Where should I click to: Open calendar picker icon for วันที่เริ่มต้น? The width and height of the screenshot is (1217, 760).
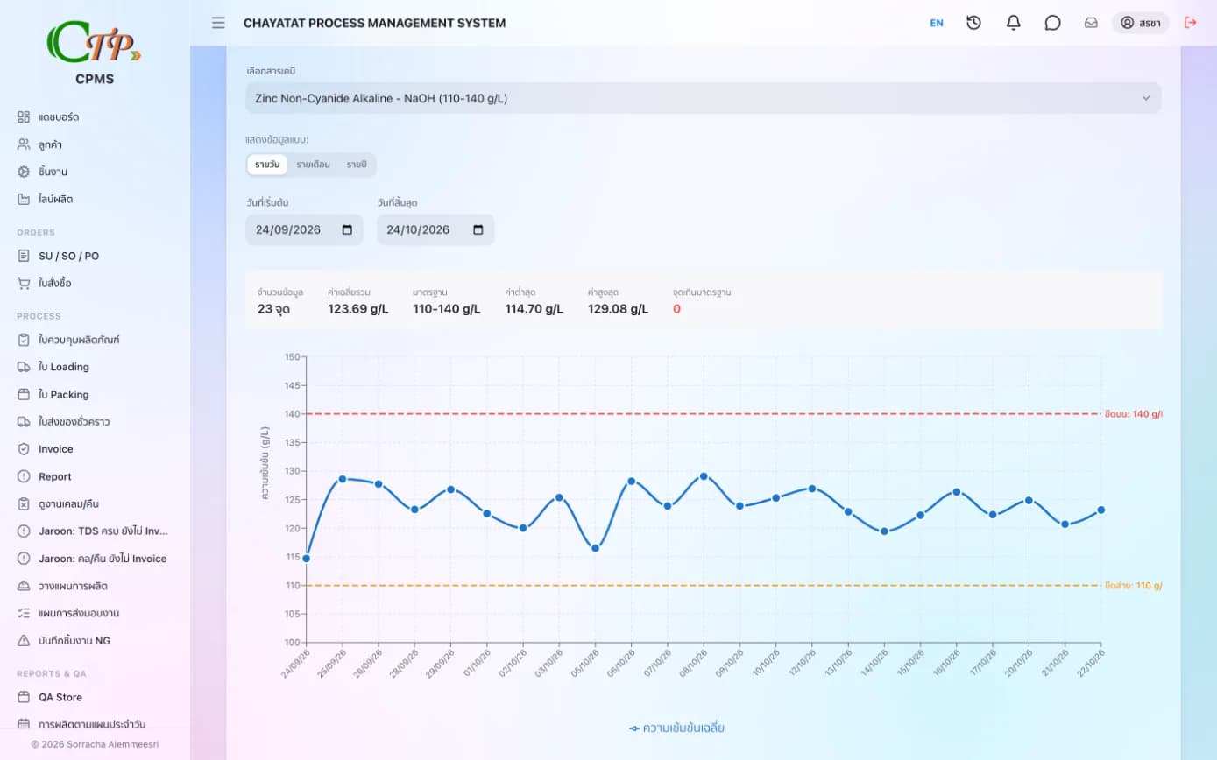[347, 229]
